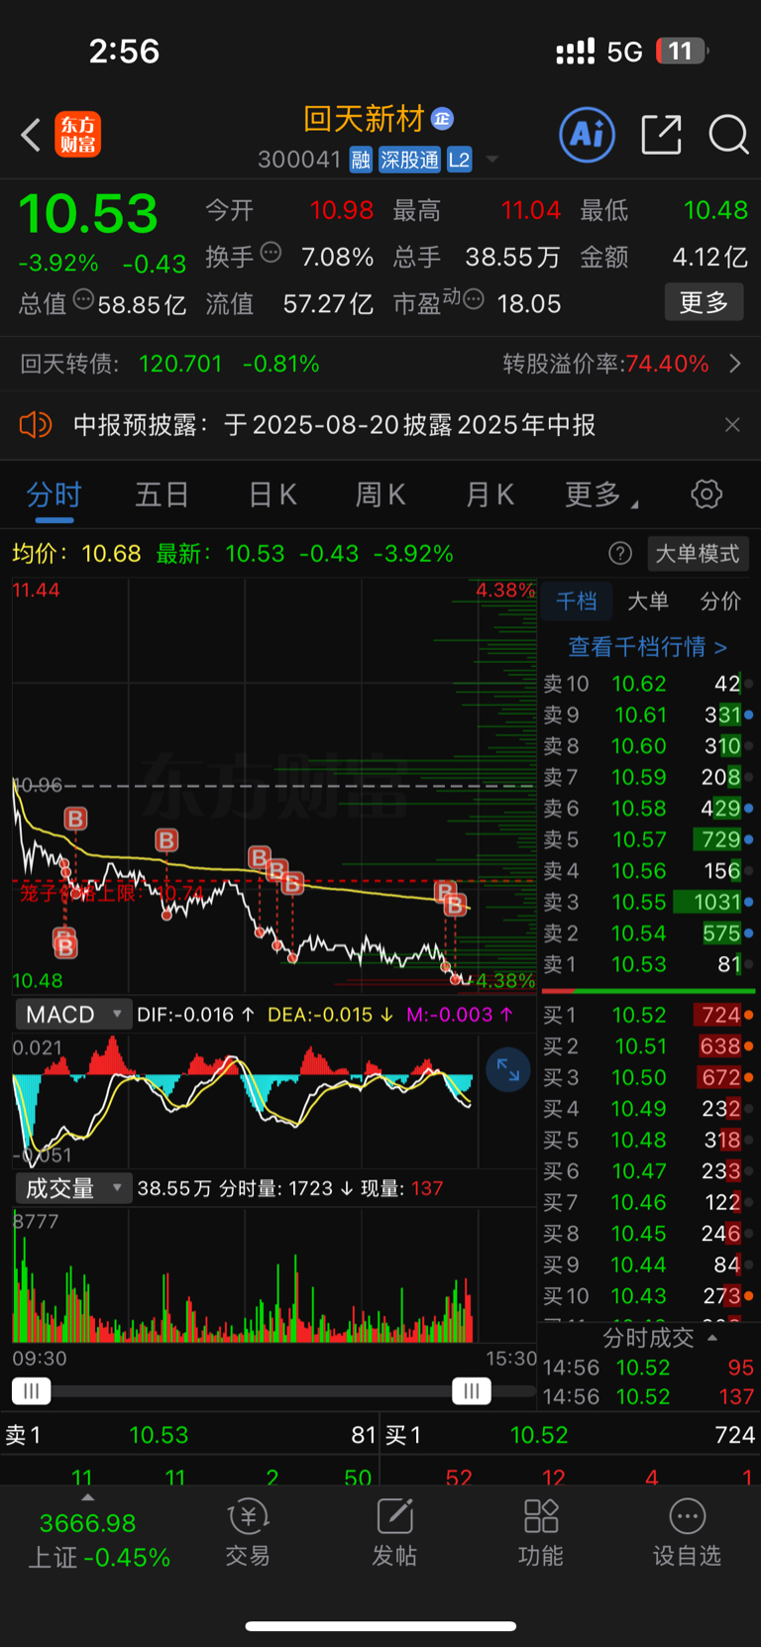Tap the 融 margin badge
This screenshot has width=761, height=1648.
click(361, 160)
